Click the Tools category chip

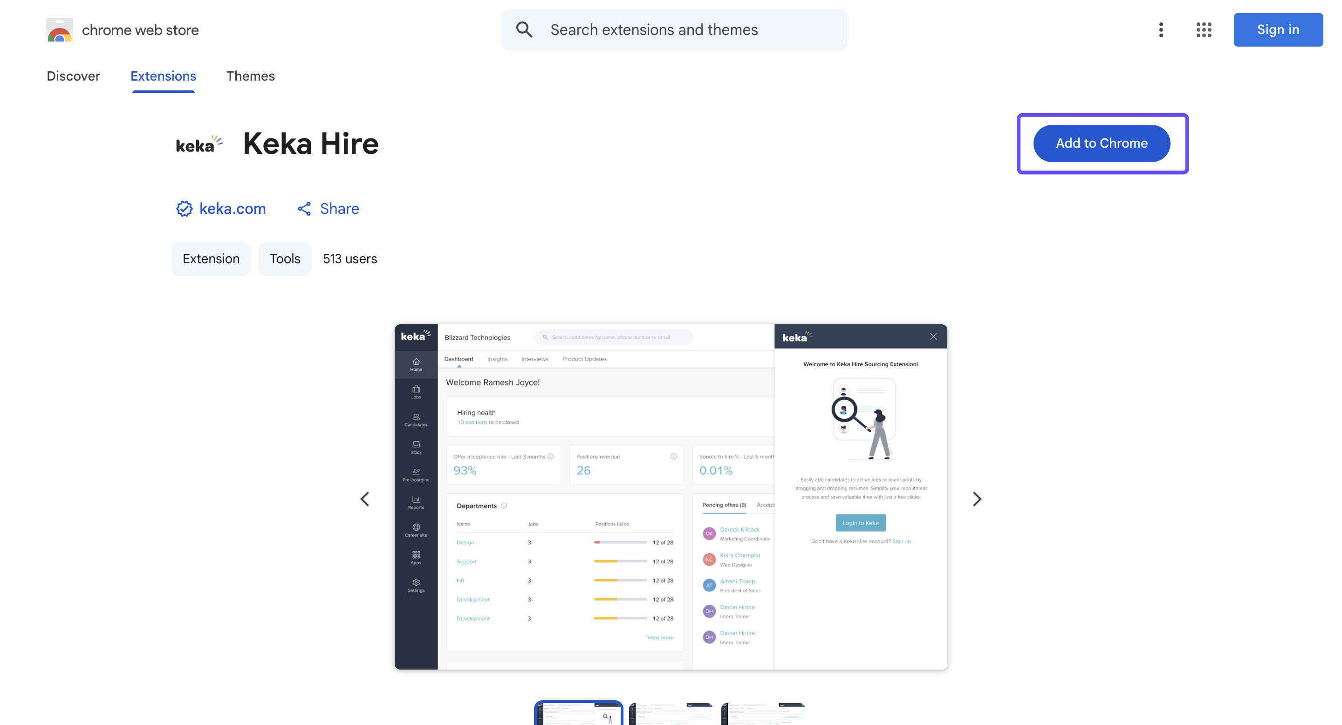(x=284, y=259)
